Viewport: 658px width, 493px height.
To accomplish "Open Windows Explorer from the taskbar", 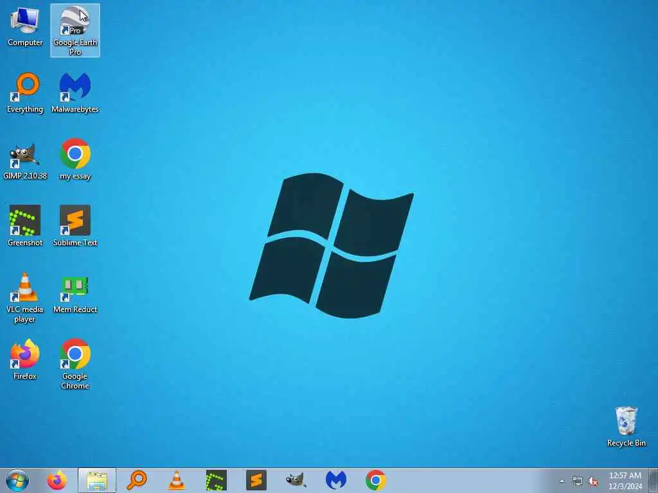I will [x=97, y=480].
